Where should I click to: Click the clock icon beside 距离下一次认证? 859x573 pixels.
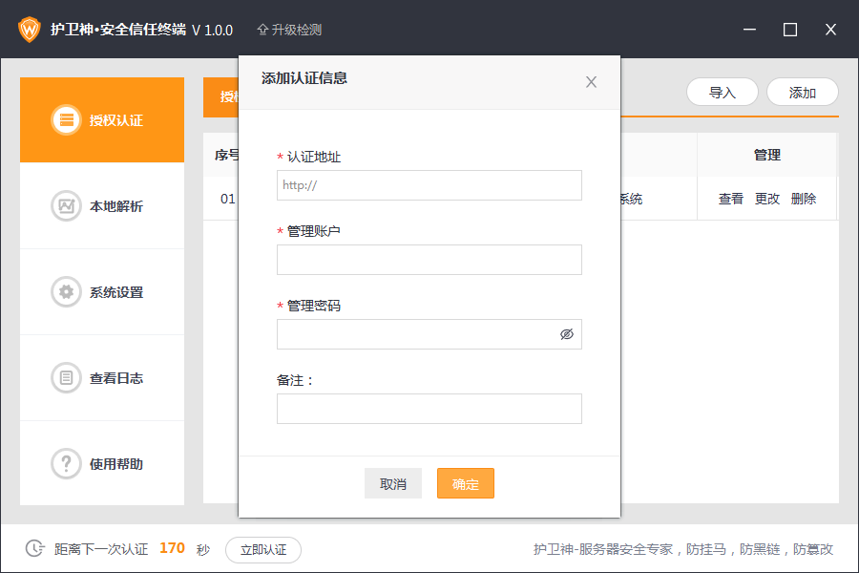point(35,549)
